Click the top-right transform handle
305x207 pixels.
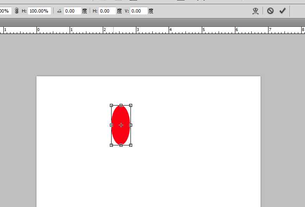click(130, 105)
